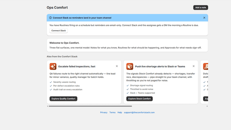Click scrollbar left arrow under cards
The width and height of the screenshot is (231, 130).
(x=48, y=106)
